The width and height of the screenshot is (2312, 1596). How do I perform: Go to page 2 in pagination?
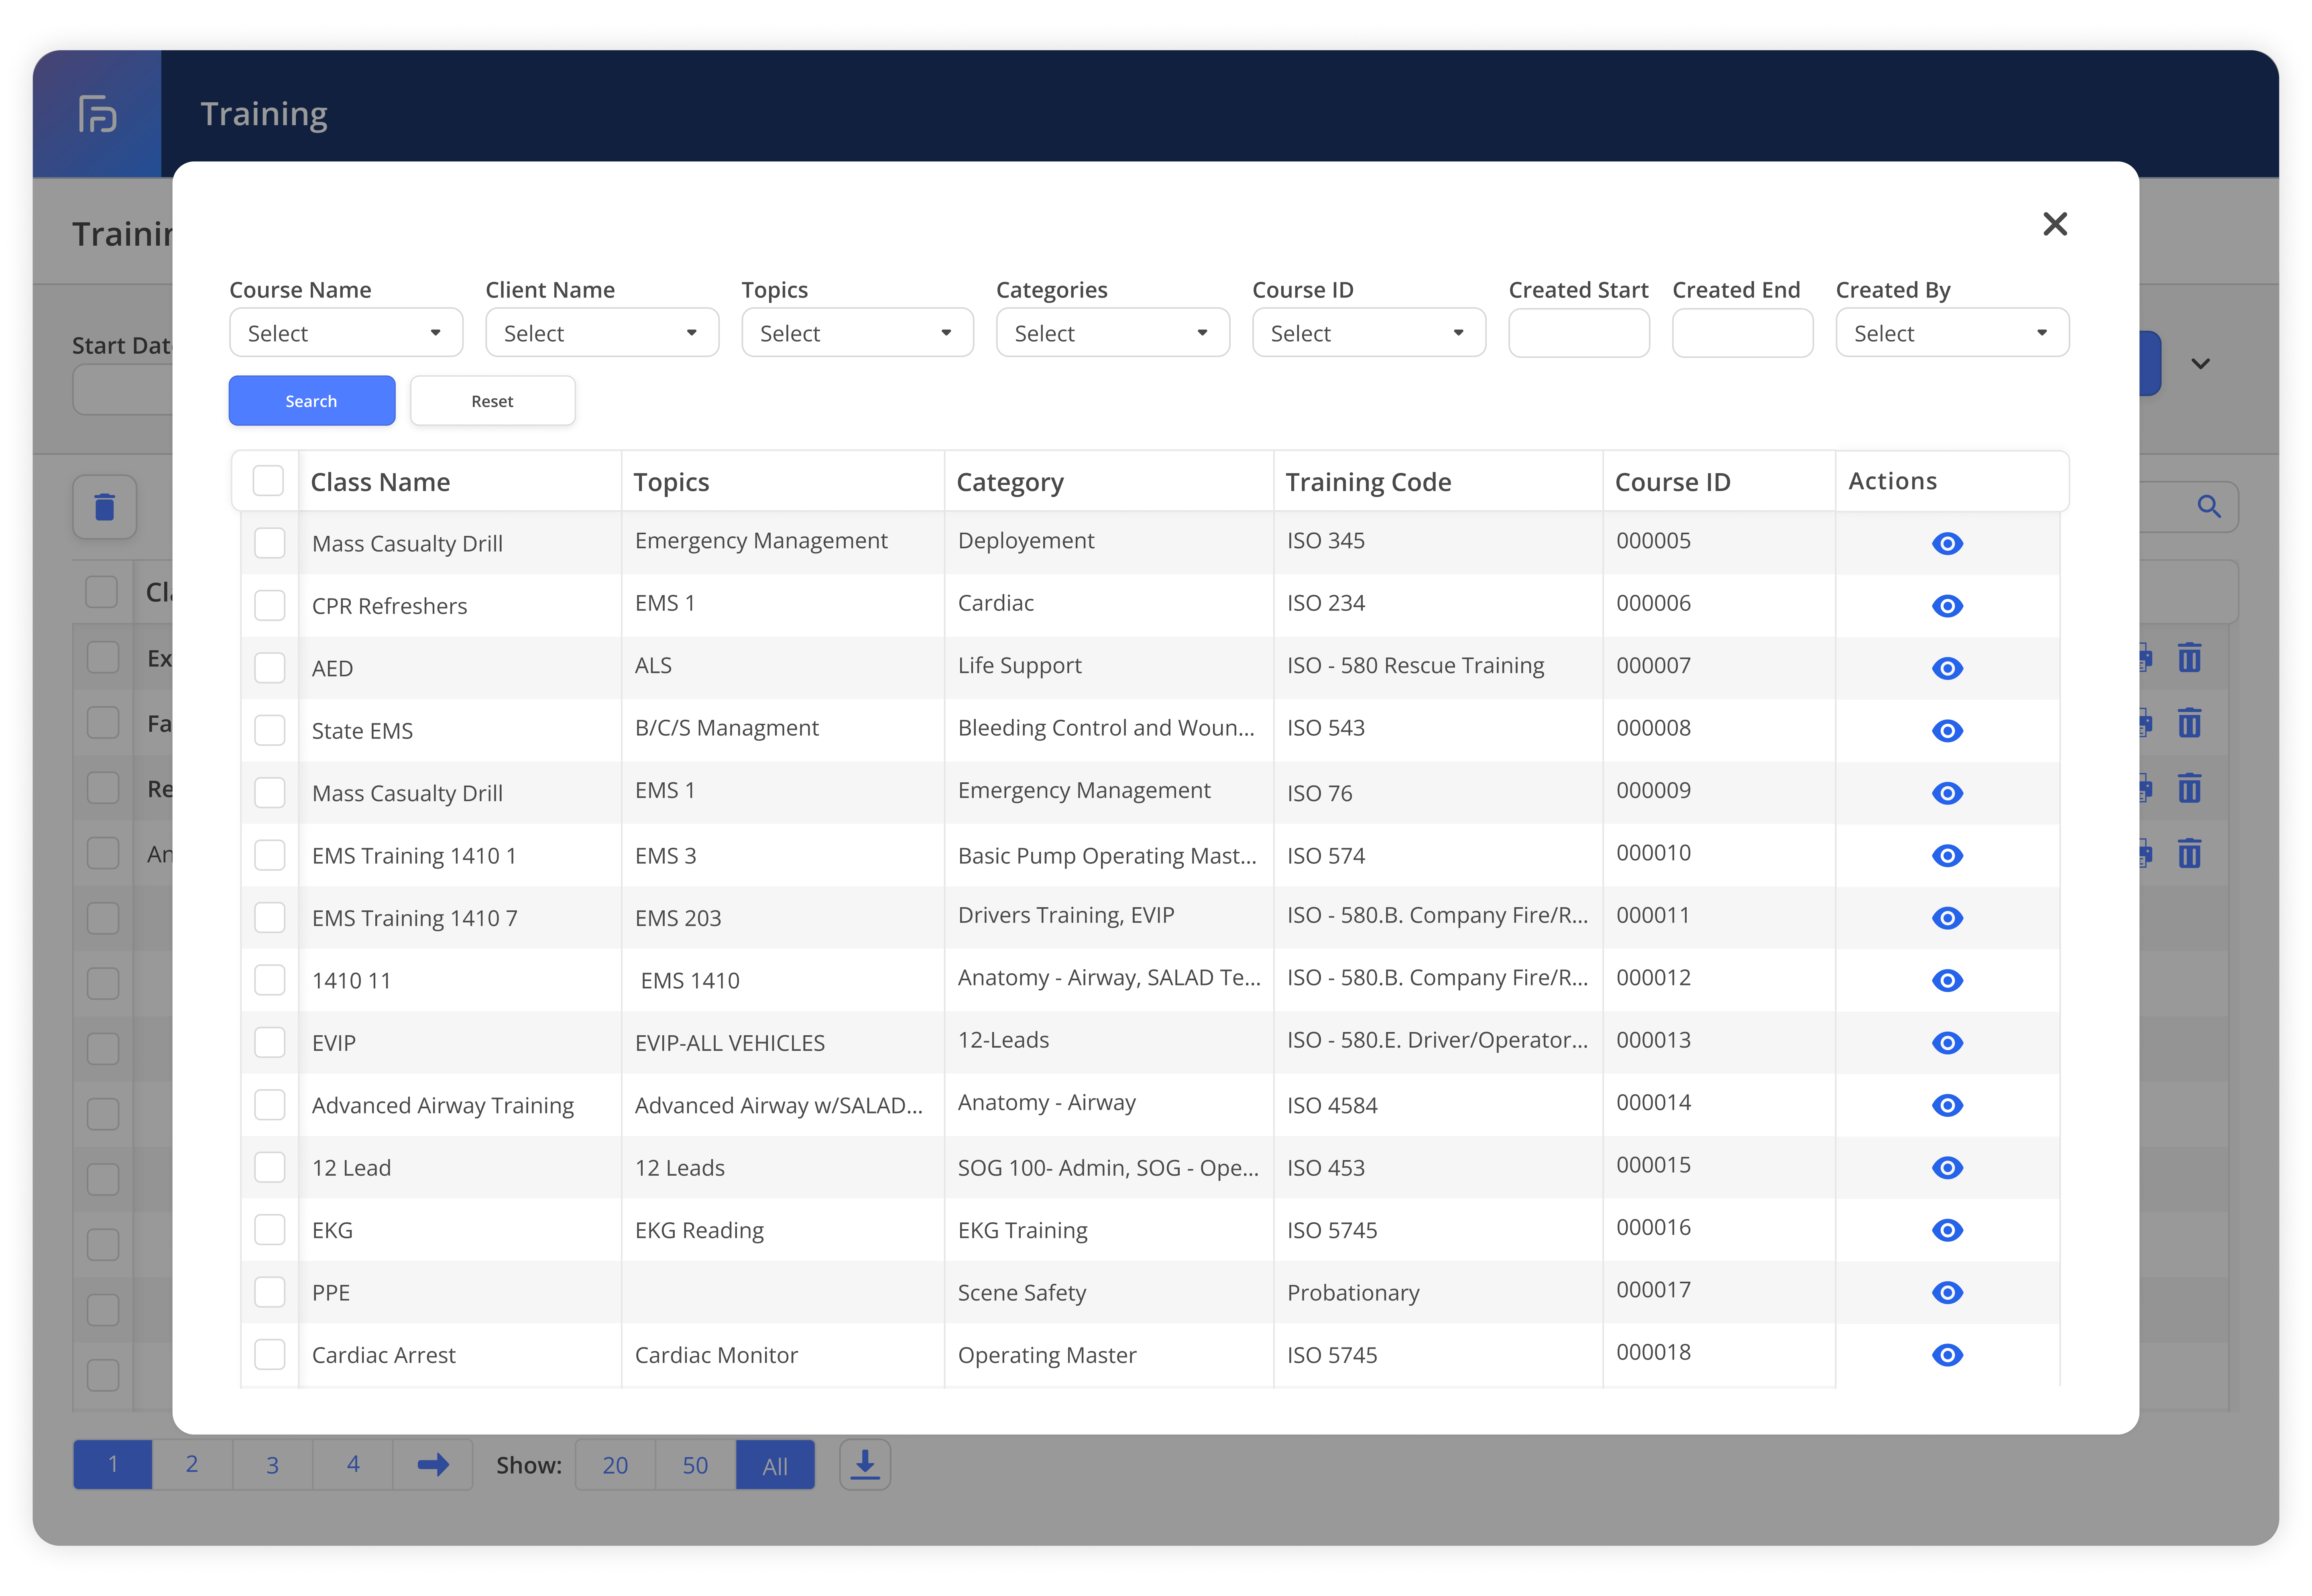pyautogui.click(x=192, y=1465)
